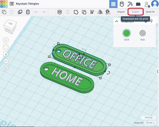Click the Tinkercad logo

(x=4, y=4)
